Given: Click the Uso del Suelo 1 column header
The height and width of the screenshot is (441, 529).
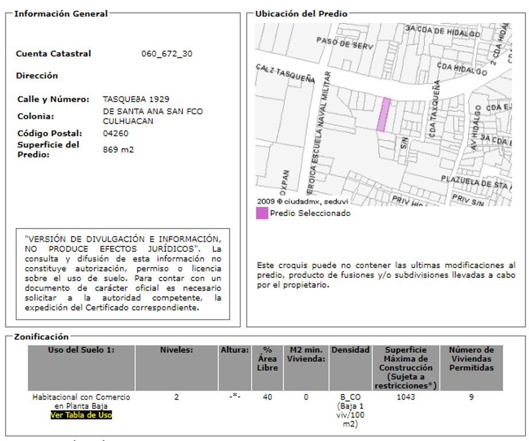Looking at the screenshot, I should [x=81, y=367].
